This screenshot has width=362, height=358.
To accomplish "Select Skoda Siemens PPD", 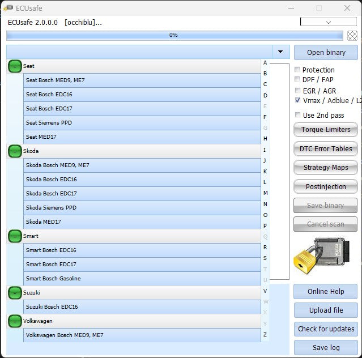I will (142, 208).
